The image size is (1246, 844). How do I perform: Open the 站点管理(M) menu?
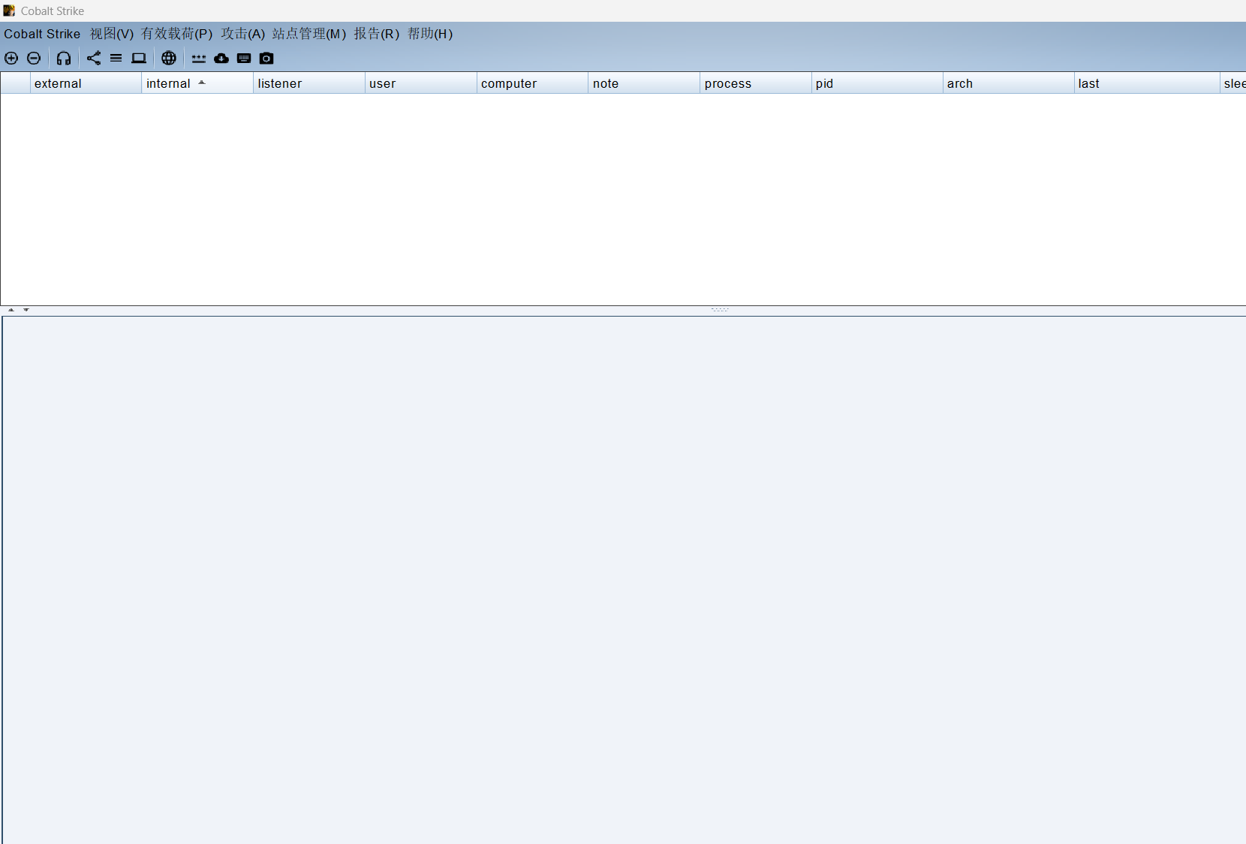[309, 34]
